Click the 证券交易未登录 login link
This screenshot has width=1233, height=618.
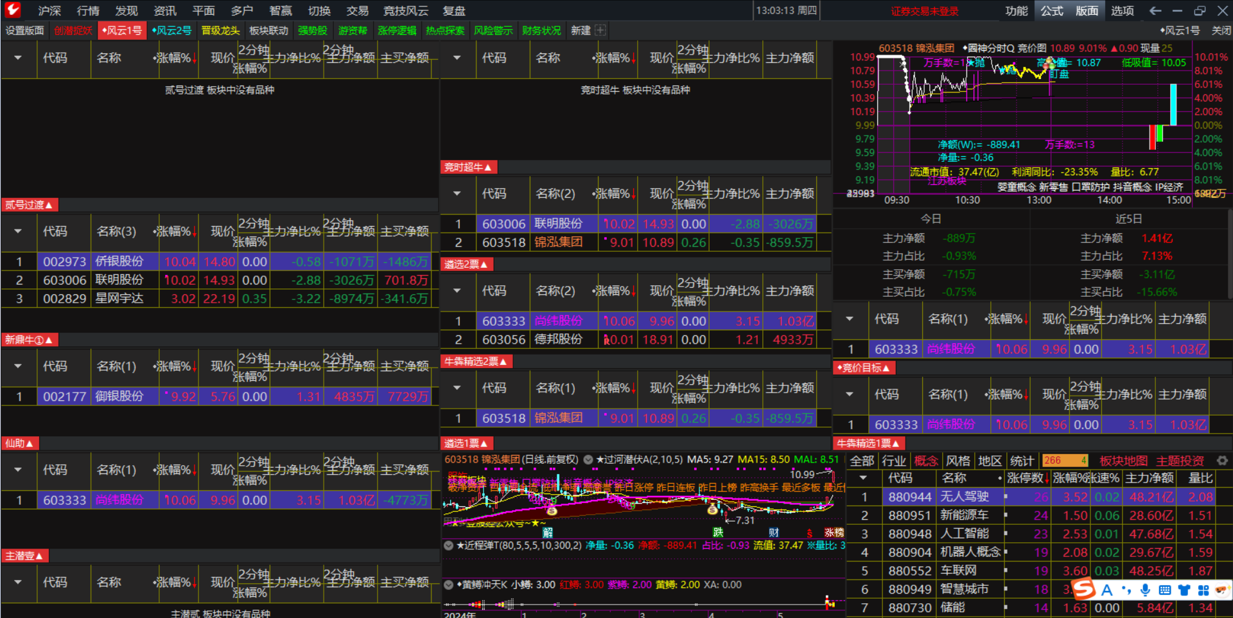pyautogui.click(x=924, y=11)
